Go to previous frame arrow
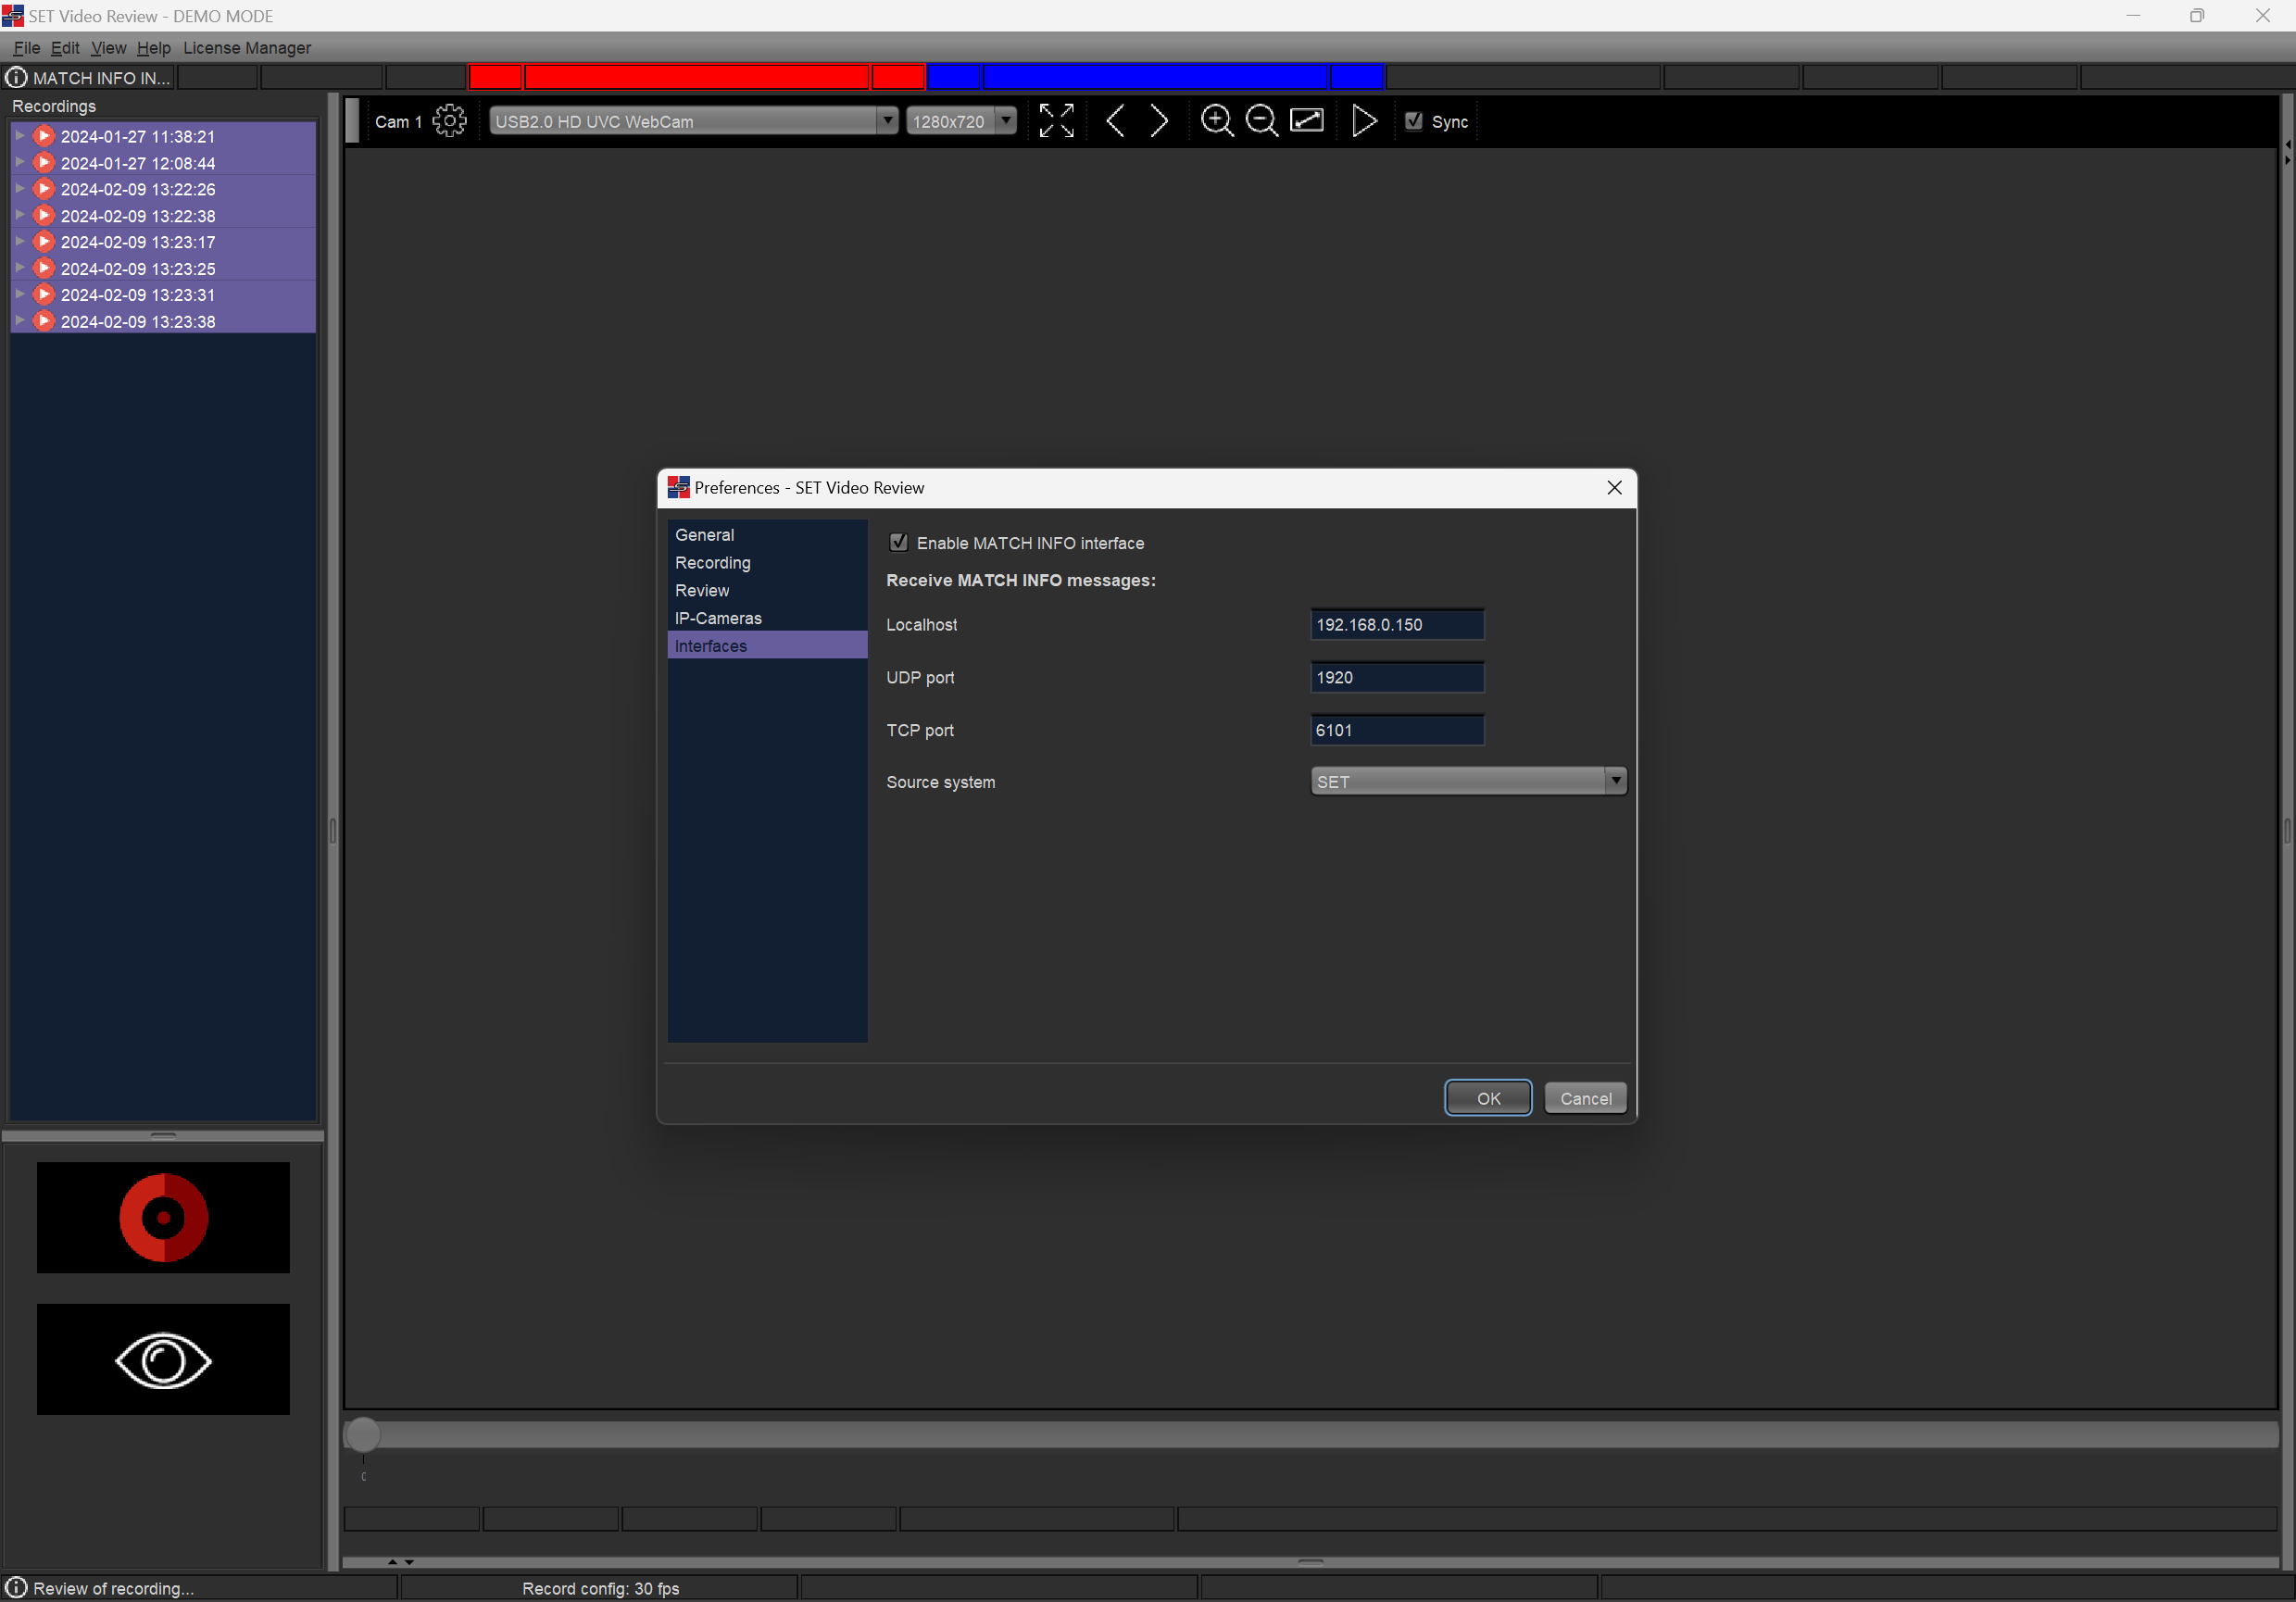2296x1602 pixels. click(1115, 121)
